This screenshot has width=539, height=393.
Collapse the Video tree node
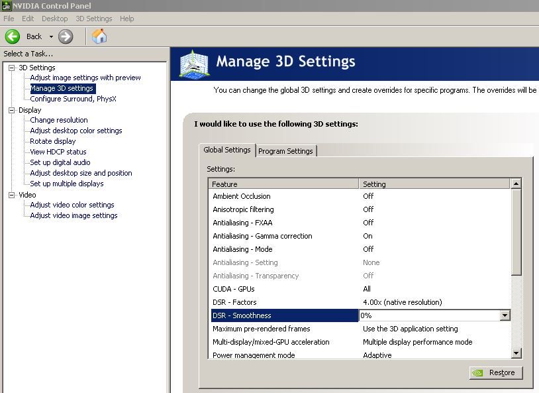tap(12, 195)
